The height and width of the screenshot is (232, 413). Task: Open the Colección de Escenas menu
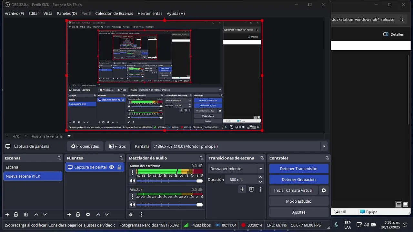pos(114,14)
